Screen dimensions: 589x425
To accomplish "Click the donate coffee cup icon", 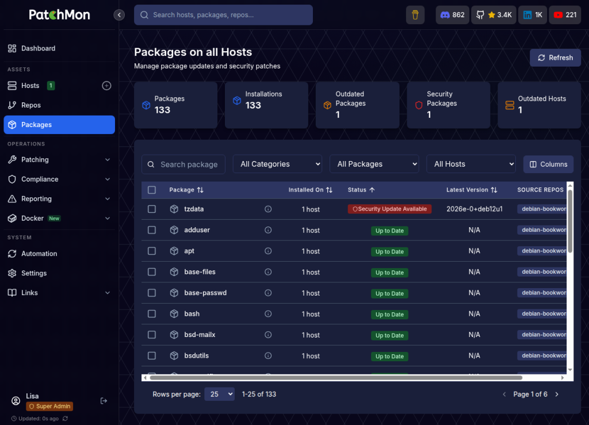I will (415, 15).
